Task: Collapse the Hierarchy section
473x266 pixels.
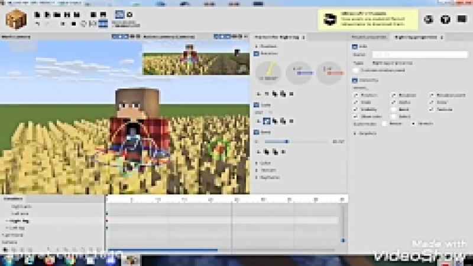Action: point(355,80)
